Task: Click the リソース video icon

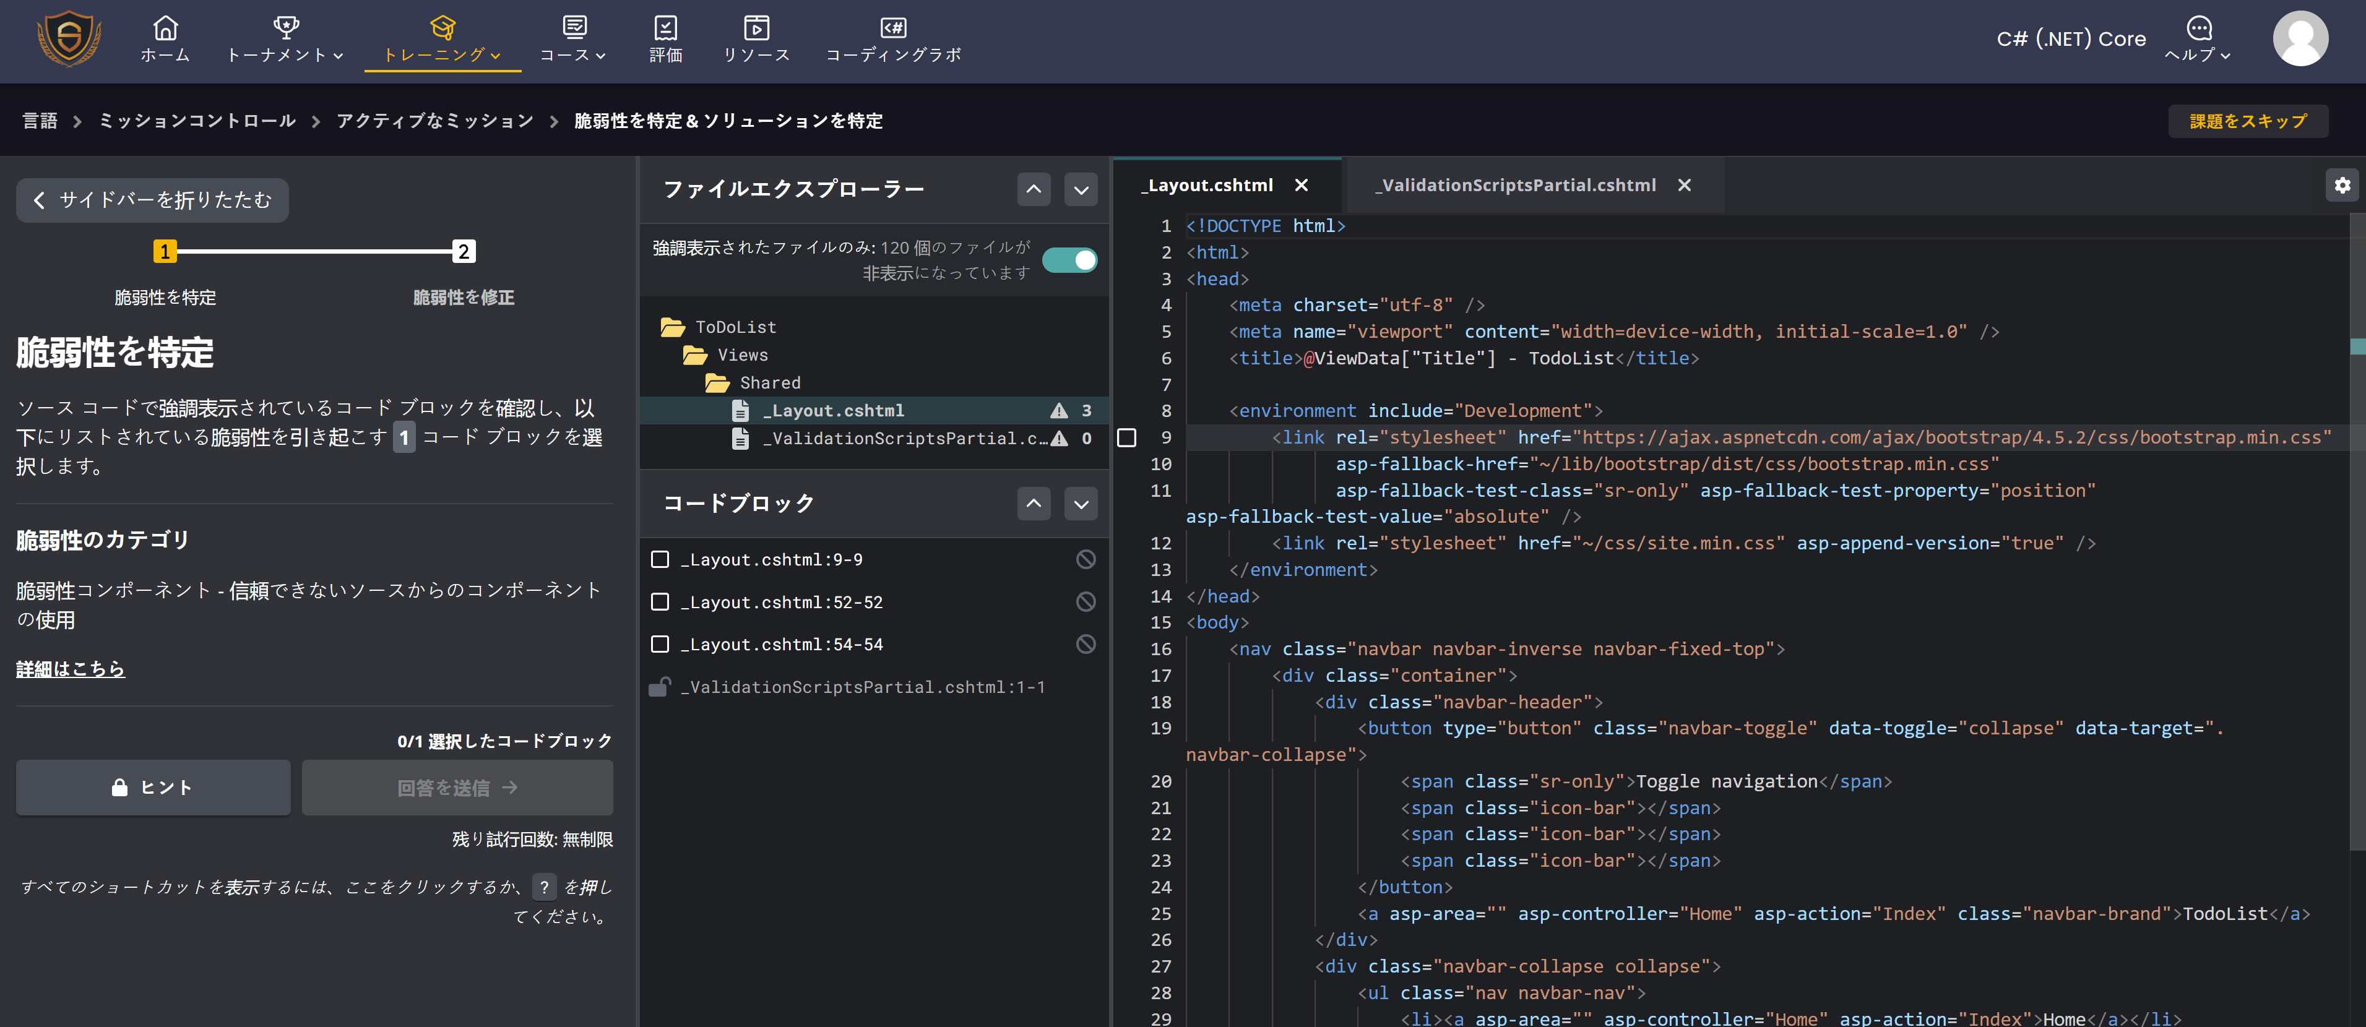Action: [756, 28]
